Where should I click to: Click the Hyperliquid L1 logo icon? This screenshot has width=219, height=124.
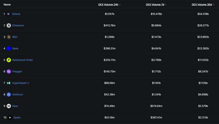pyautogui.click(x=9, y=83)
